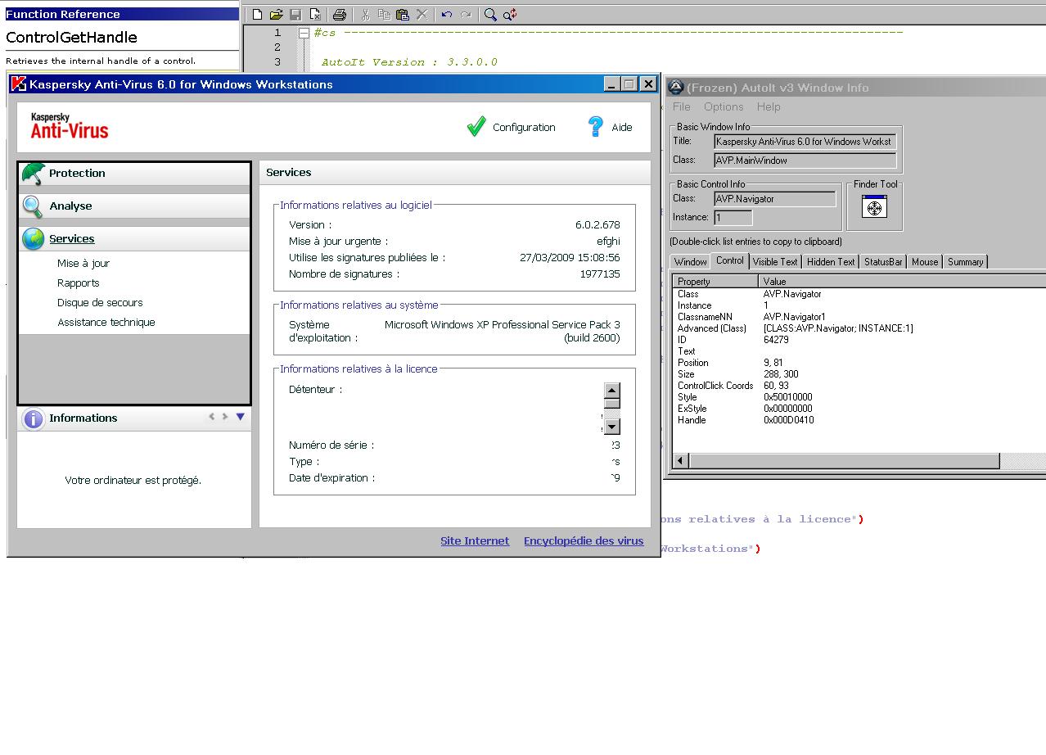This screenshot has height=755, width=1046.
Task: Click the Aide question mark icon
Action: (596, 127)
